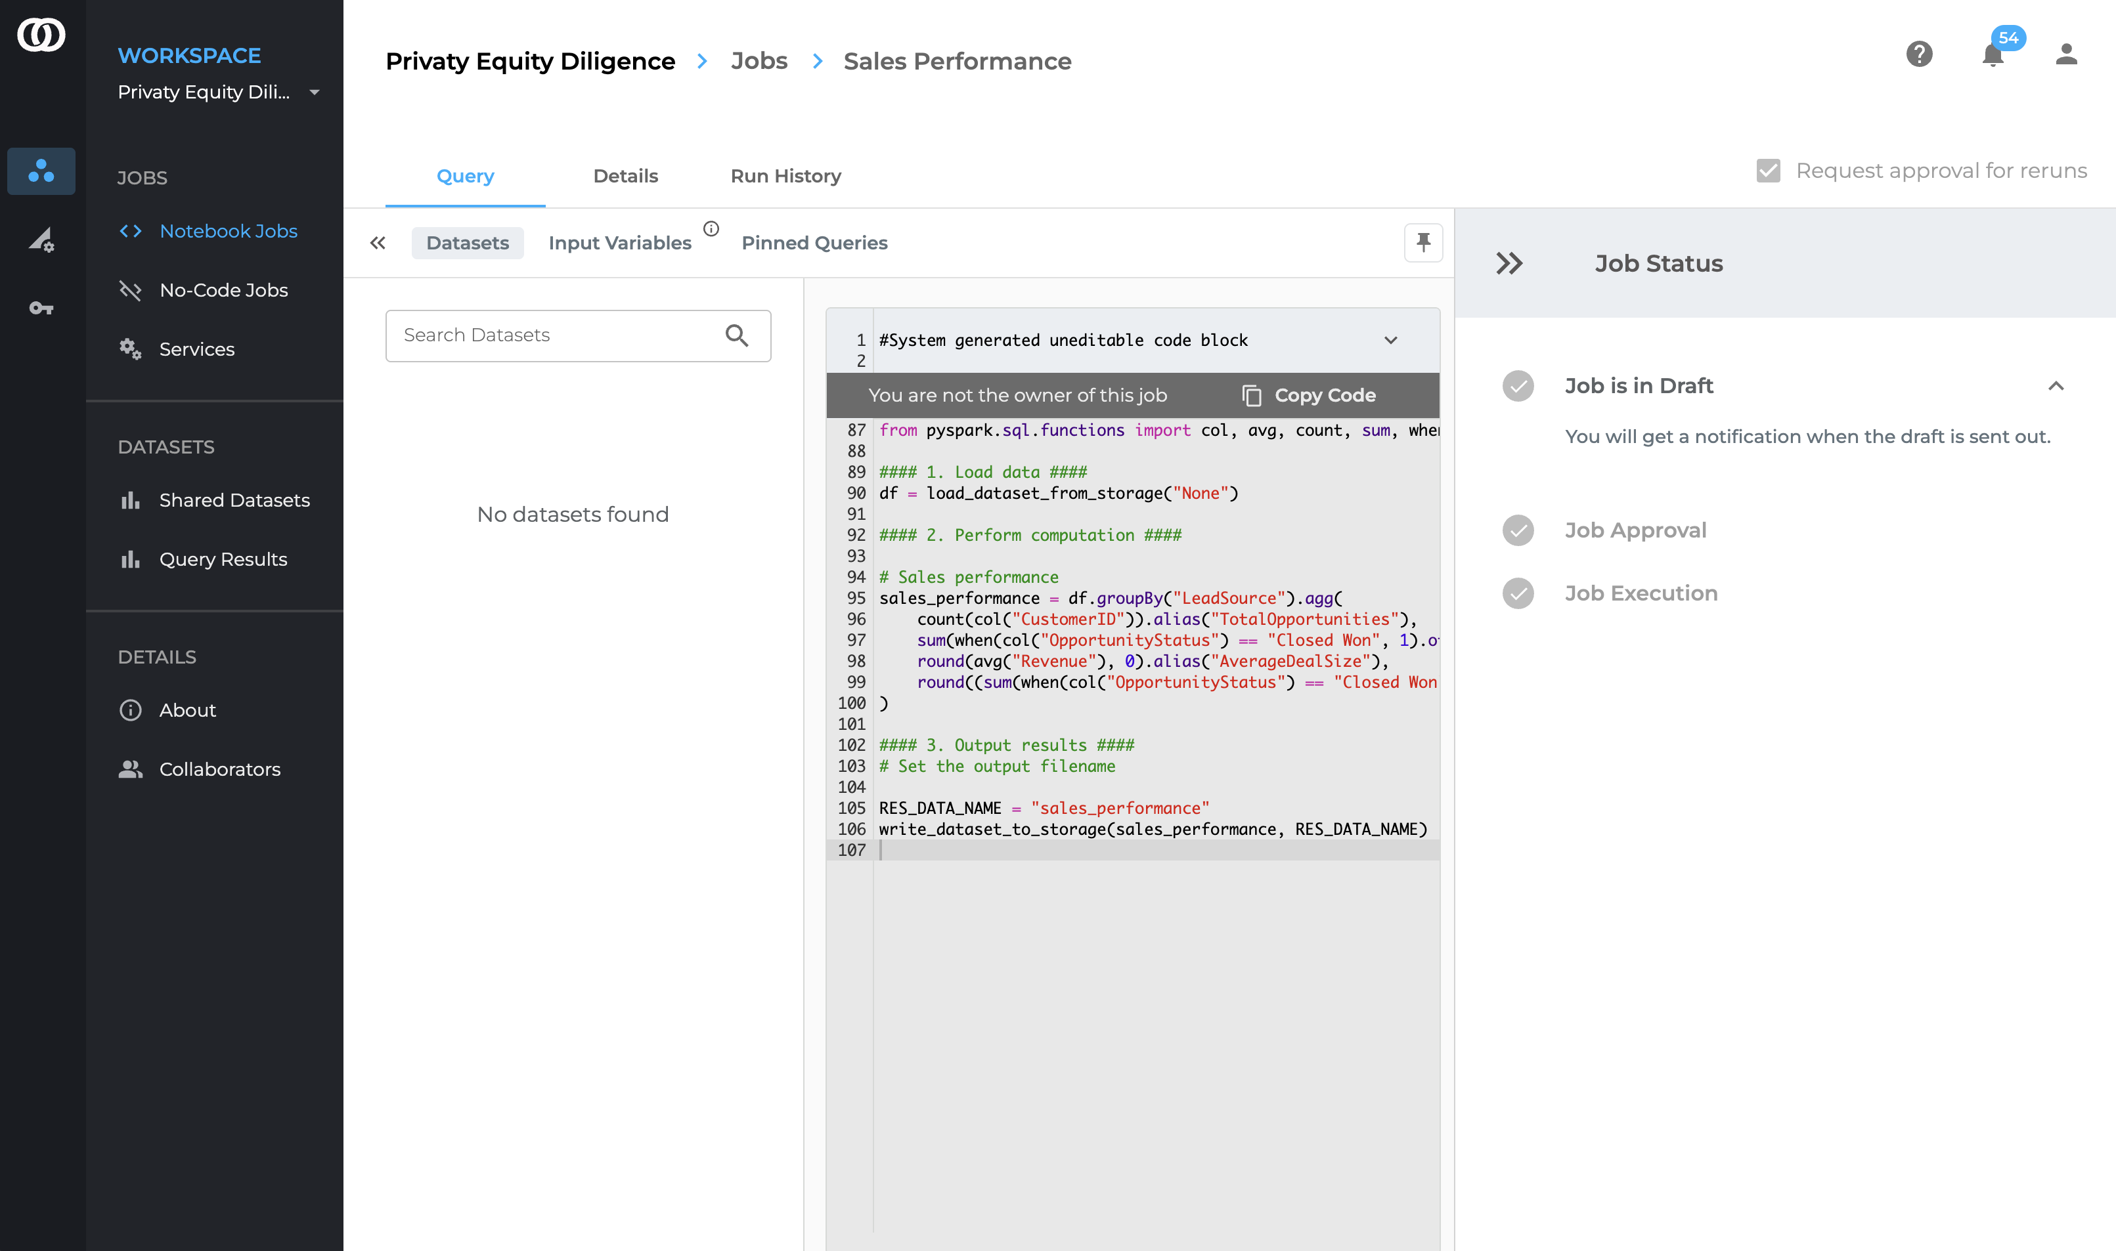Click search magnifier icon in datasets box
The image size is (2116, 1251).
pos(736,335)
